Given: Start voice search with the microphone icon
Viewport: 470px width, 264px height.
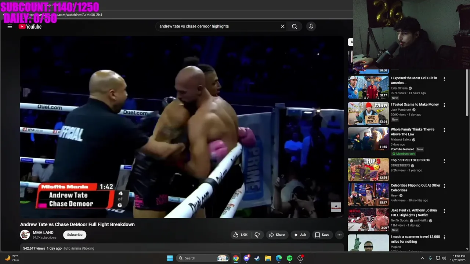Looking at the screenshot, I should 311,26.
